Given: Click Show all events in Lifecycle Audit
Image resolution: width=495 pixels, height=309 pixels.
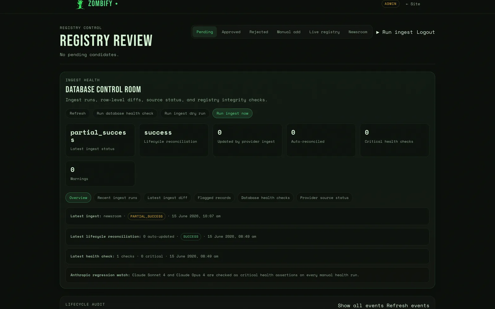Looking at the screenshot, I should click(x=361, y=306).
